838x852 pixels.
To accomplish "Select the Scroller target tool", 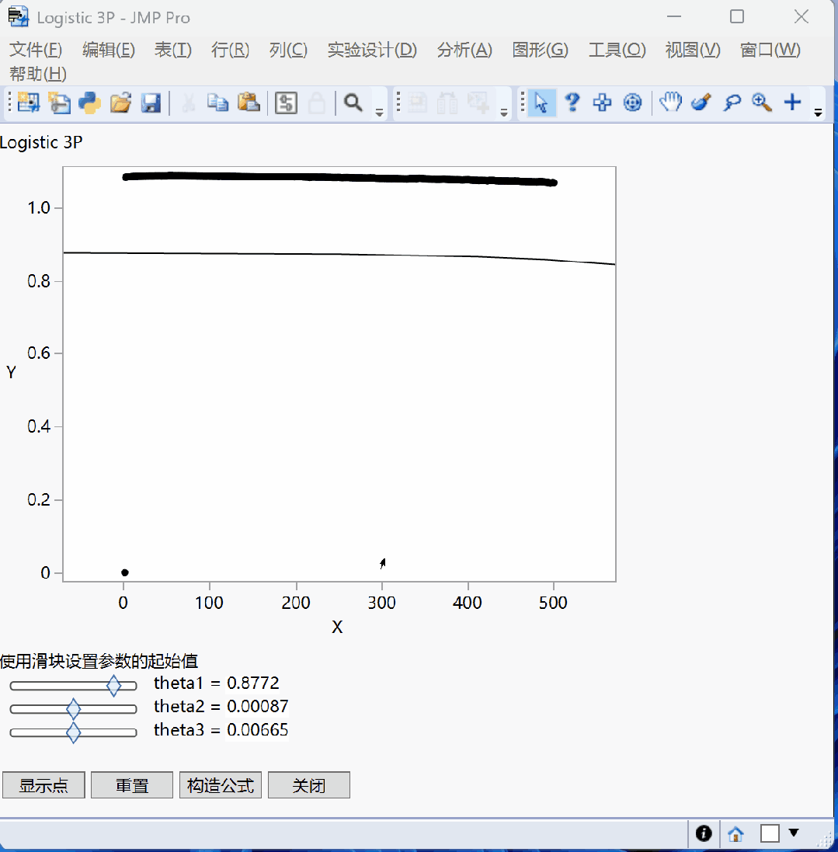I will click(632, 103).
